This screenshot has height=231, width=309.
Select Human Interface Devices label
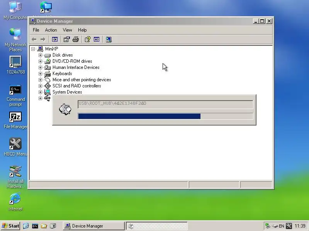click(x=76, y=68)
